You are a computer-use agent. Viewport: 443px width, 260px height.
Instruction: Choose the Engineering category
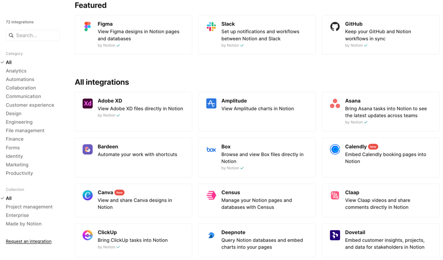coord(19,122)
